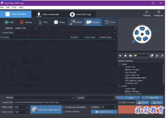The height and width of the screenshot is (118, 166).
Task: Click the Subtitle Delay column header
Action: [105, 37]
